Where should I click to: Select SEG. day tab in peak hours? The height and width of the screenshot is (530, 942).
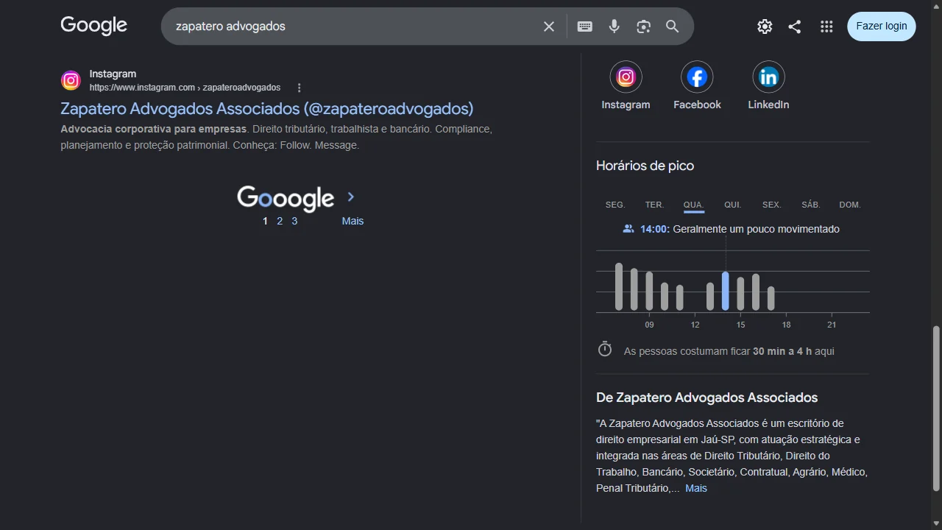615,205
